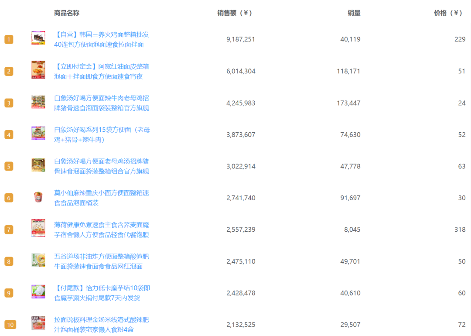The image size is (471, 336).
Task: Click the 价格（¥） column header
Action: [449, 13]
